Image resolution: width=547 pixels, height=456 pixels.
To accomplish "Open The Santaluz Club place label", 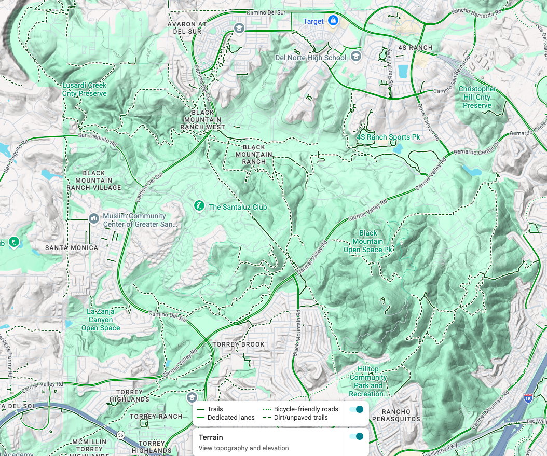I will click(238, 207).
